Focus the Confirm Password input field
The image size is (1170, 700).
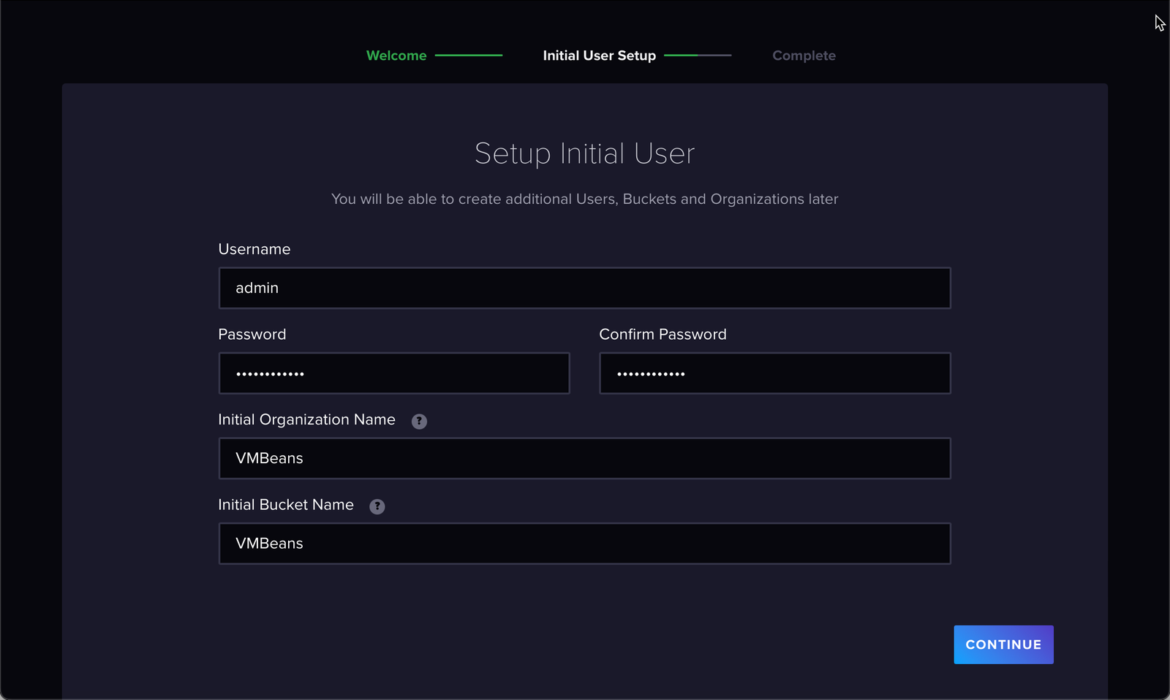click(x=775, y=373)
